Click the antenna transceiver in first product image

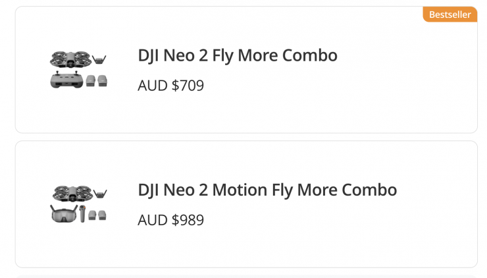(x=99, y=60)
